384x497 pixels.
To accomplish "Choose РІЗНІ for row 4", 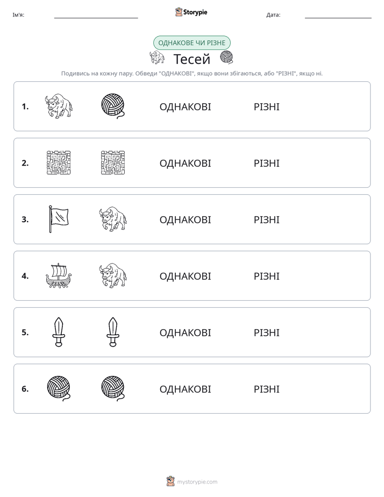I will pos(266,276).
